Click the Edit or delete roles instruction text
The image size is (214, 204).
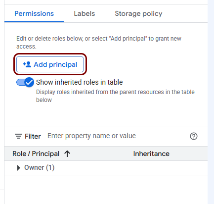click(x=99, y=43)
